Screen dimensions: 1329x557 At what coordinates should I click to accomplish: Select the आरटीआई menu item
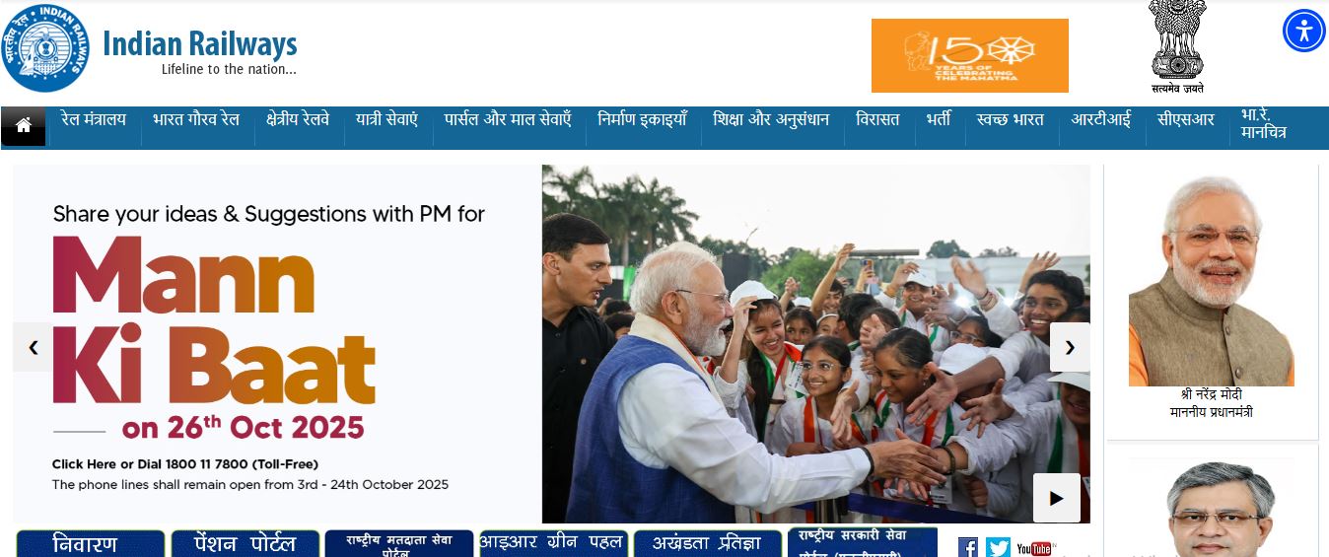1101,120
